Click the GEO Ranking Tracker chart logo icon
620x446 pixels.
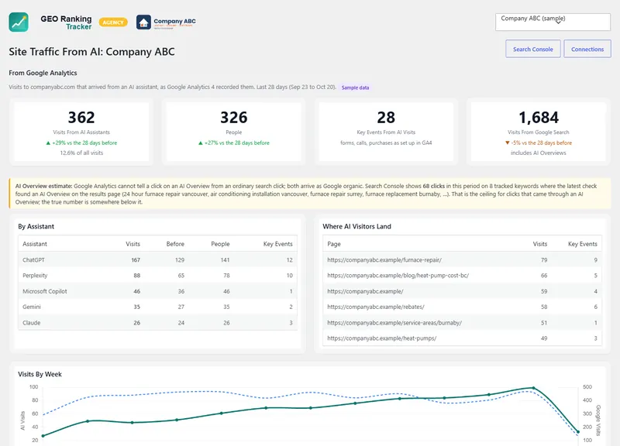(19, 22)
